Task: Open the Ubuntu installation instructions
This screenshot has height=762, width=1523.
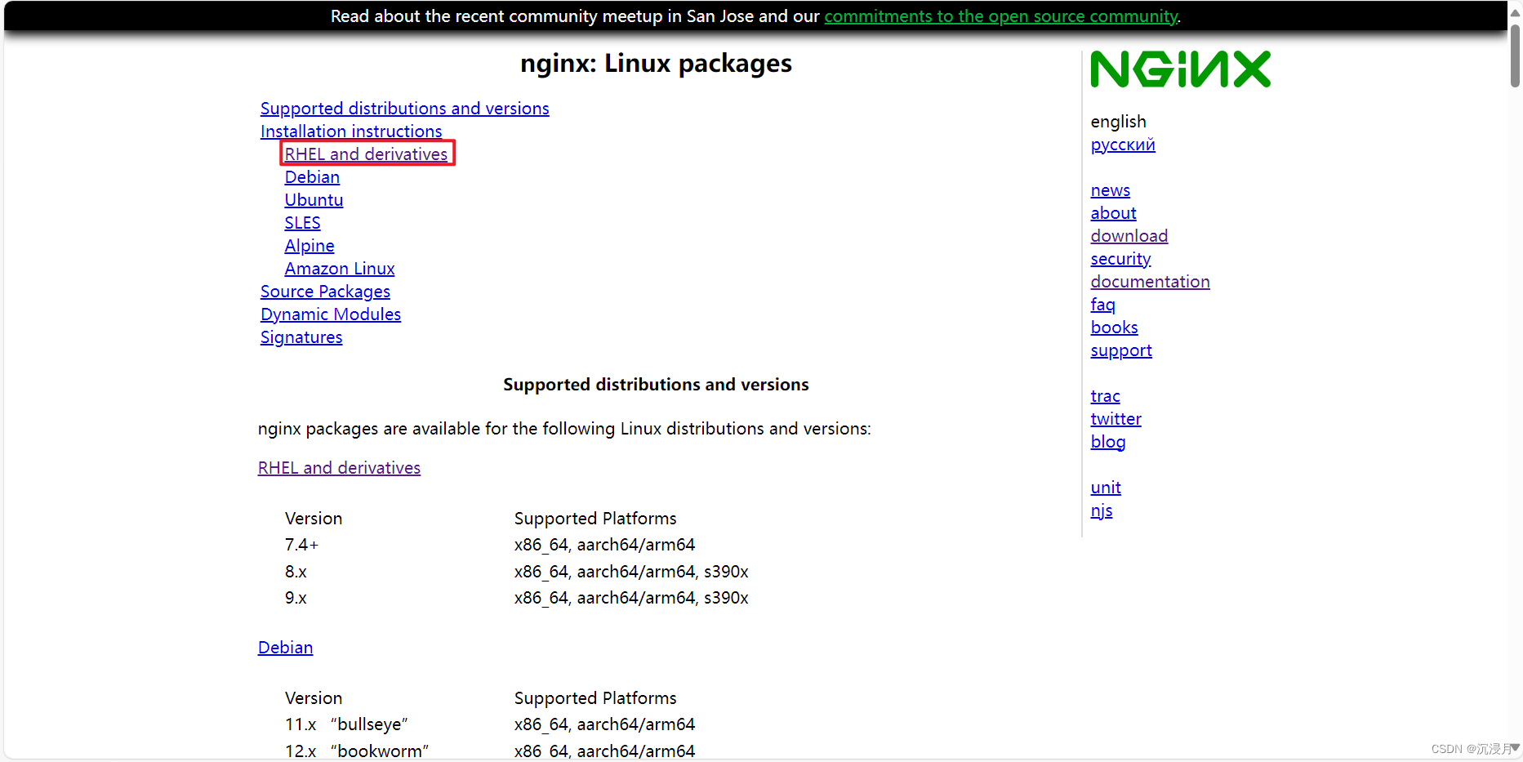Action: coord(314,199)
